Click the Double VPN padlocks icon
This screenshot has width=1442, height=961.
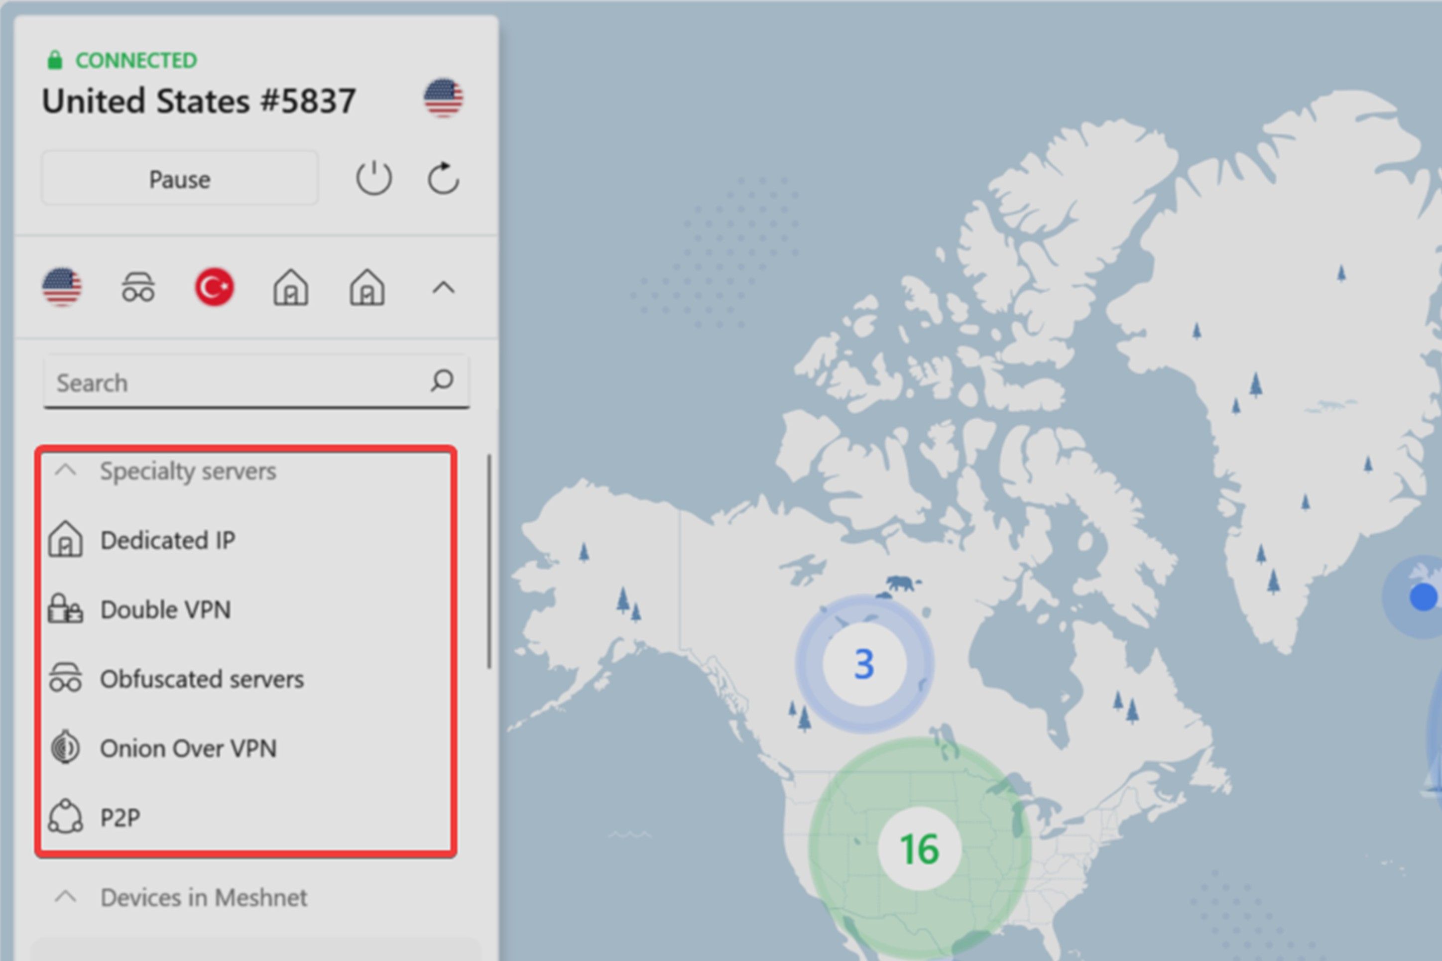[x=65, y=608]
